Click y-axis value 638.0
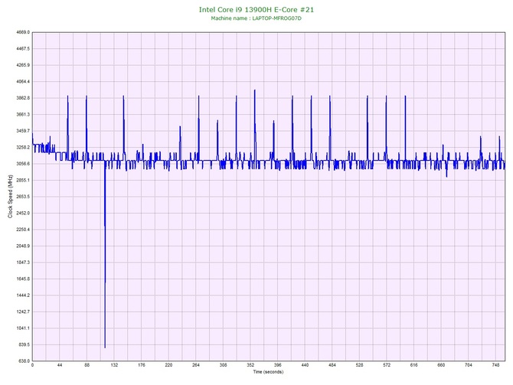Screen dimensions: 513x385 click(x=25, y=361)
